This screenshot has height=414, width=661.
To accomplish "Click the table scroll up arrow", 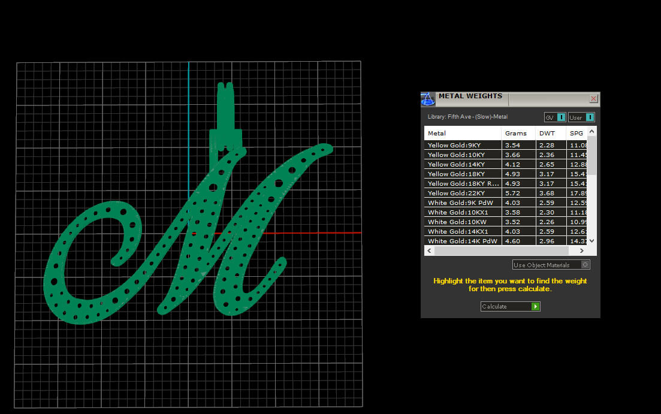I will pos(592,132).
